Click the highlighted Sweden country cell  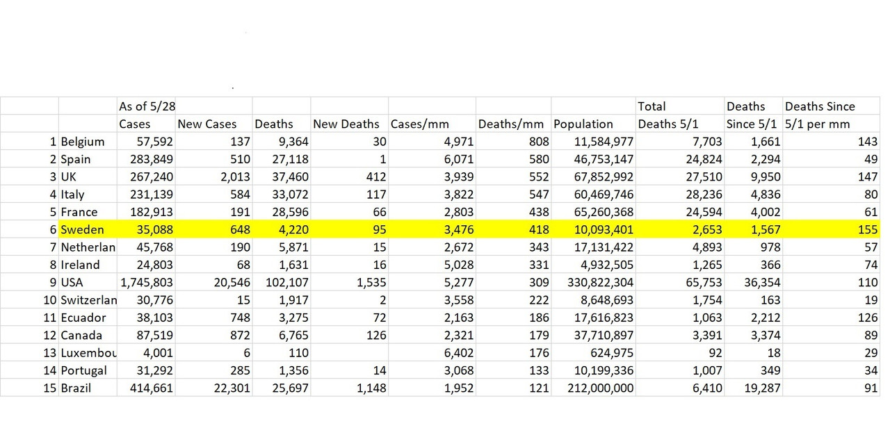(x=88, y=229)
